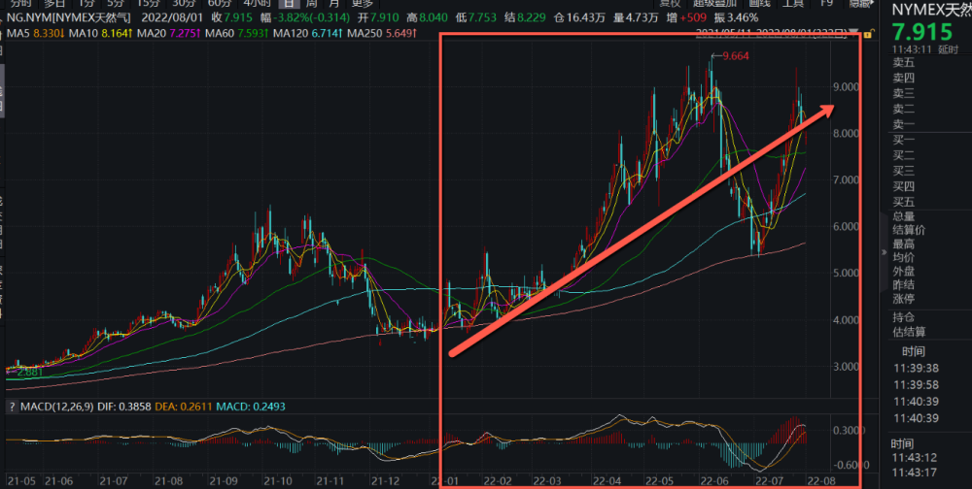Image resolution: width=972 pixels, height=489 pixels.
Task: Switch to the 分时 timeframe tab
Action: click(x=19, y=3)
